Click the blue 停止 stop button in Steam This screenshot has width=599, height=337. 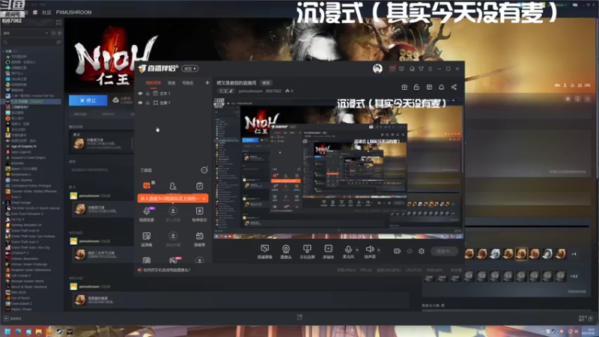click(x=88, y=100)
